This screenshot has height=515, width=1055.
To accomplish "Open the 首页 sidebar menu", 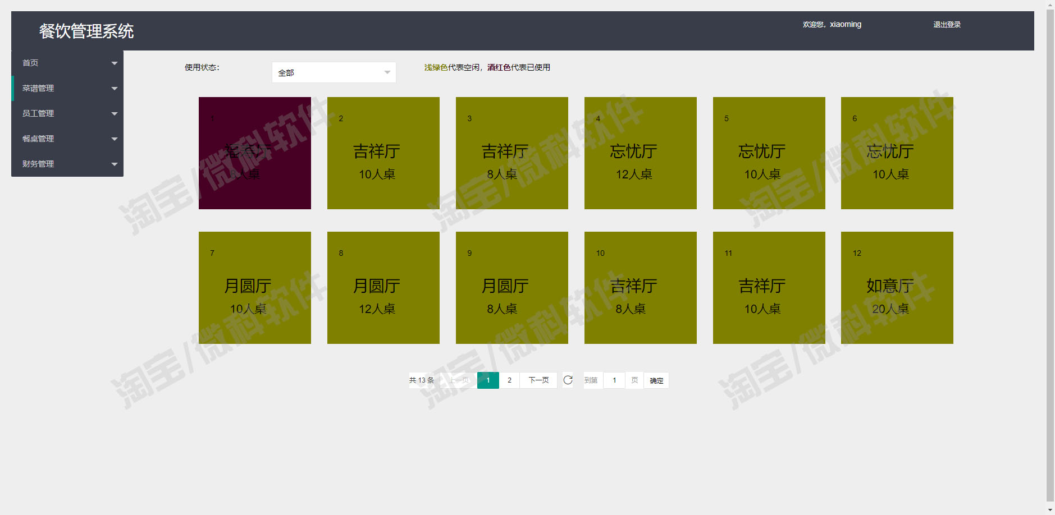I will 67,63.
